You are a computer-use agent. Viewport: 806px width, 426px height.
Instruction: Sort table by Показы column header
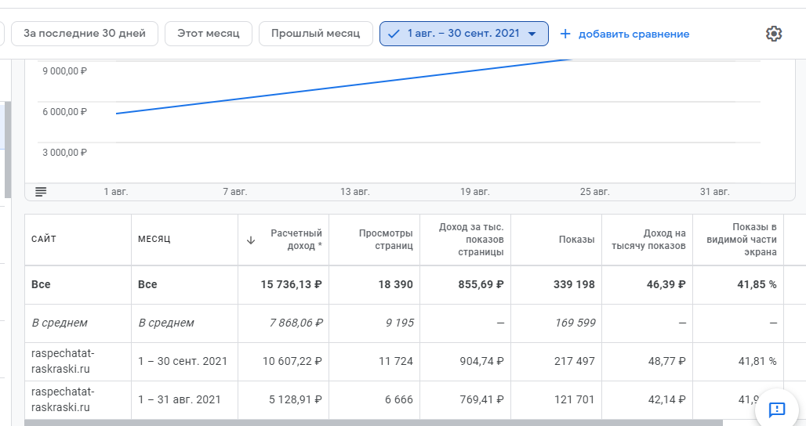coord(576,240)
